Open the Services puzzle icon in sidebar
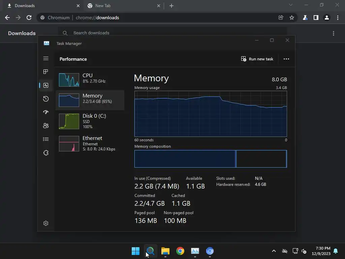This screenshot has width=345, height=259. [46, 153]
